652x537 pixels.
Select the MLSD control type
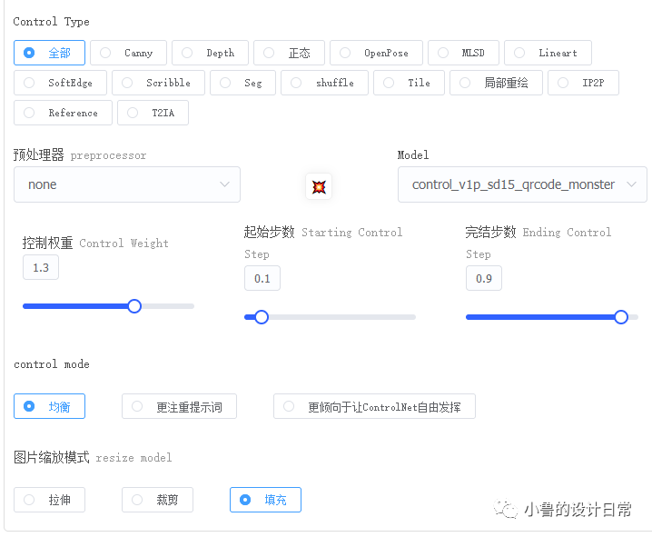(x=463, y=53)
